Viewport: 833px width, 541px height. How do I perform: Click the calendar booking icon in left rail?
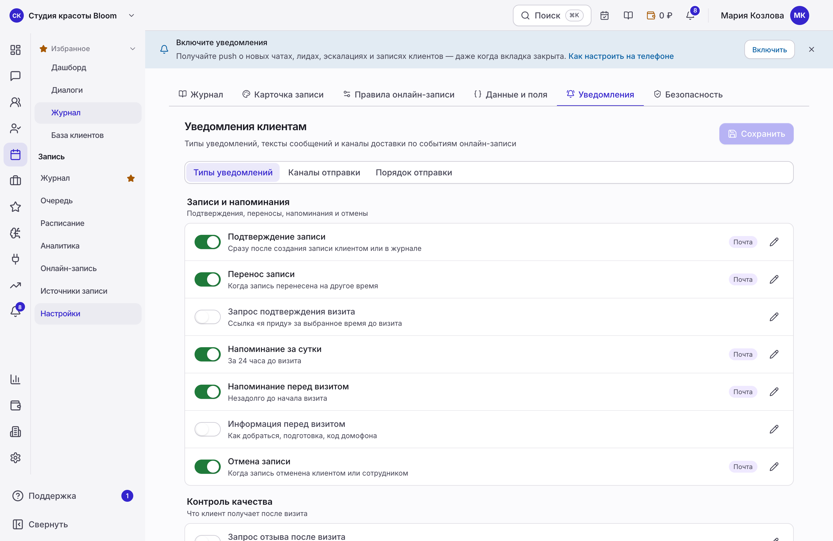click(x=15, y=155)
